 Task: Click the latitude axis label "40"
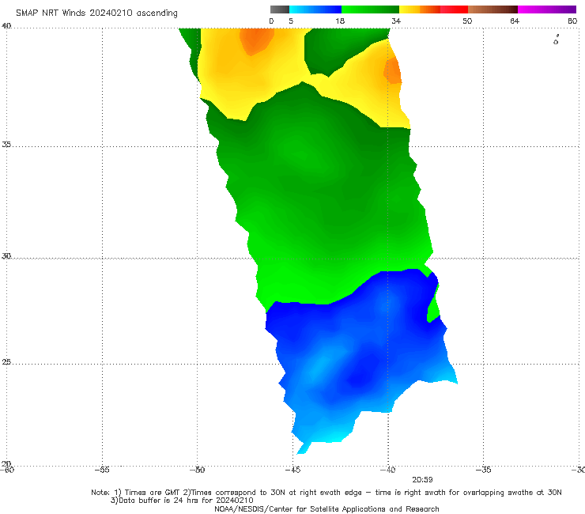6,25
